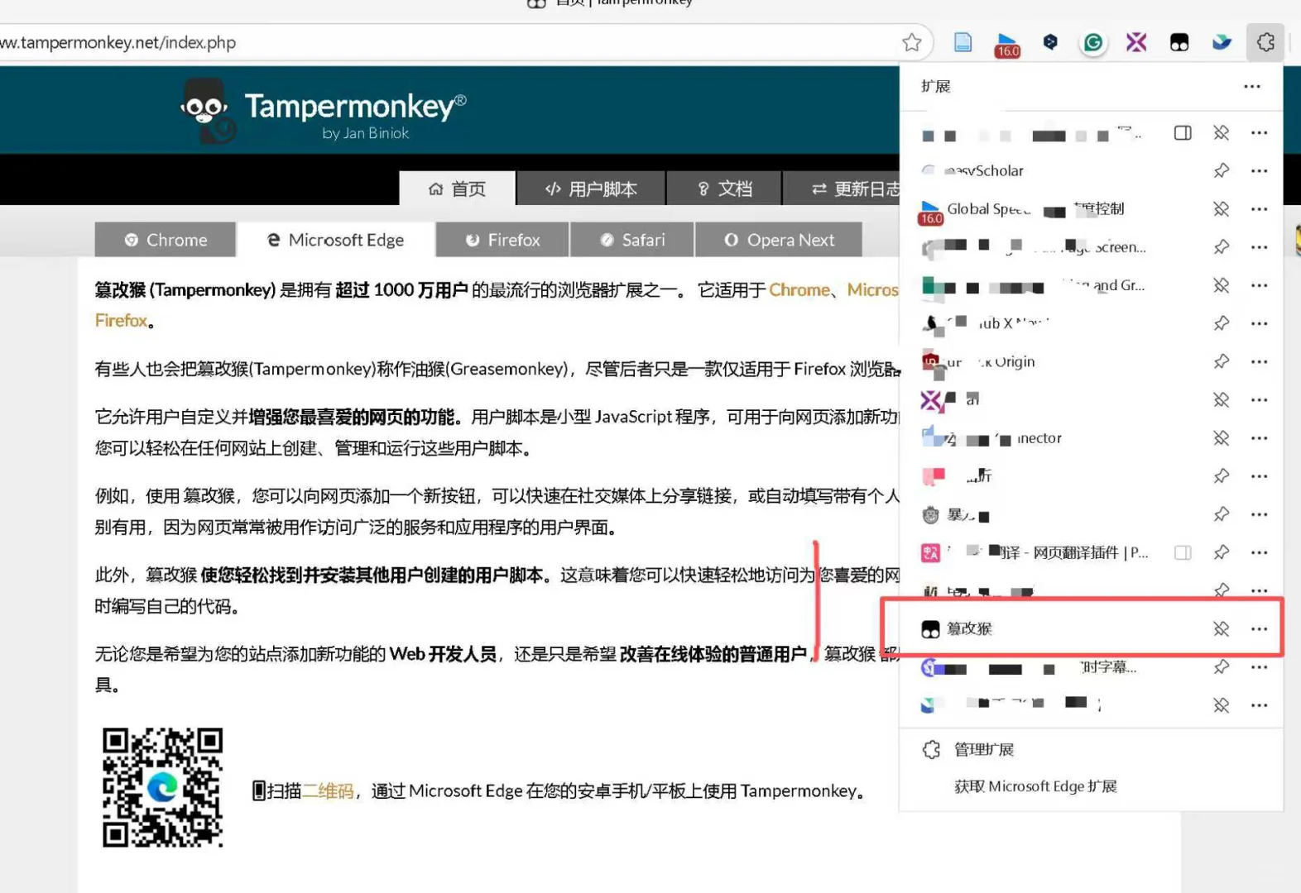Viewport: 1301px width, 893px height.
Task: Pin easyScholar to the toolbar
Action: (x=1221, y=171)
